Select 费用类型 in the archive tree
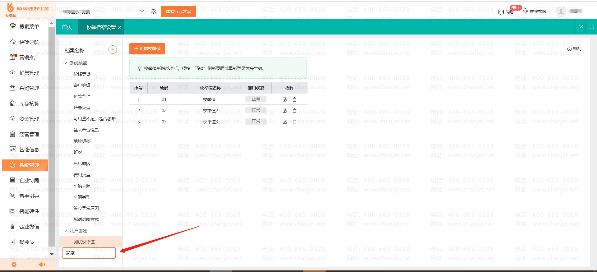597x272 pixels. [82, 175]
